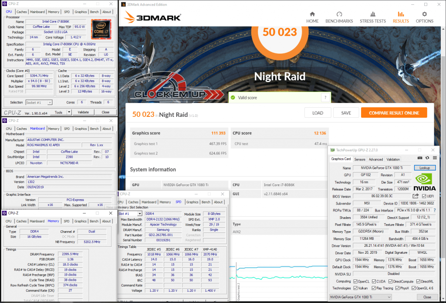The width and height of the screenshot is (446, 303).
Task: Click GPU-Z screenshot camera icon
Action: pyautogui.click(x=420, y=158)
